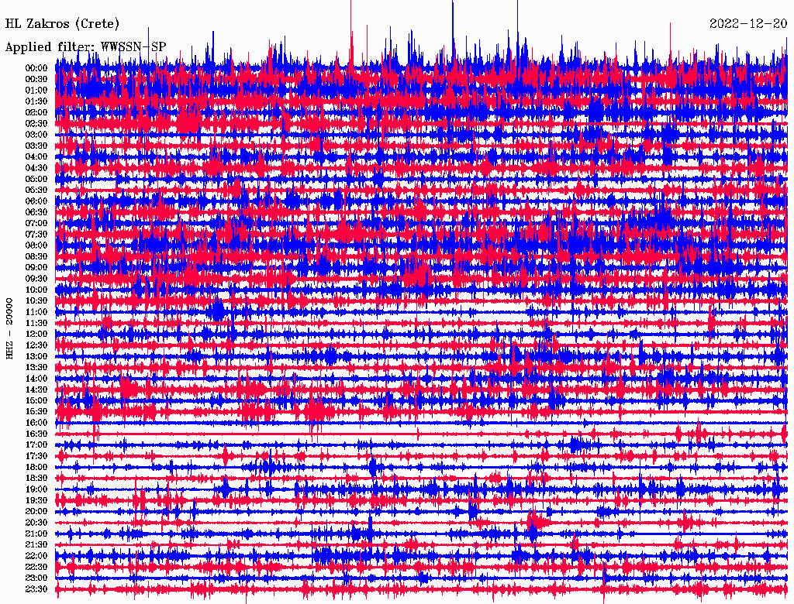Click the '22:30' time label
This screenshot has width=794, height=604.
tap(36, 567)
